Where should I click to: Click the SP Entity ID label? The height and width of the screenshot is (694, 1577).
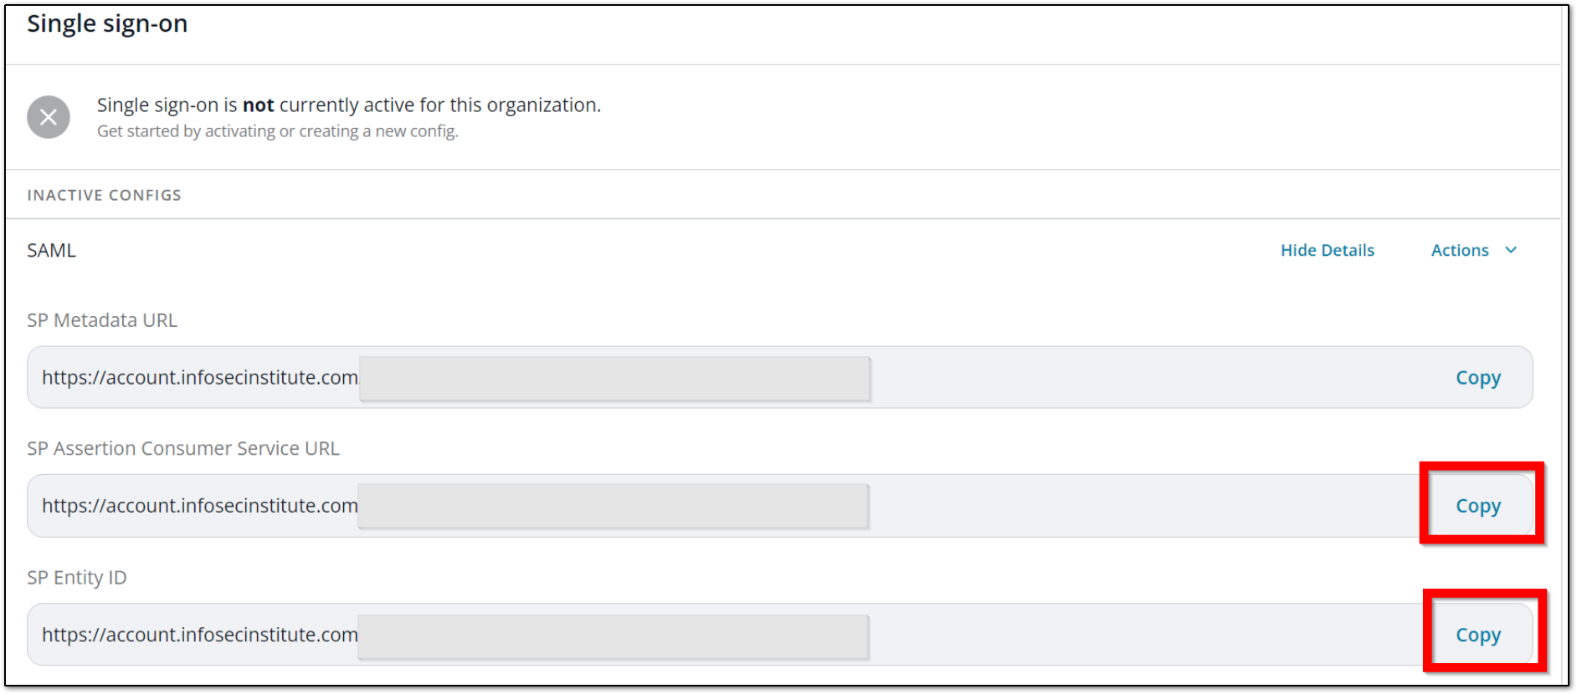pyautogui.click(x=77, y=577)
